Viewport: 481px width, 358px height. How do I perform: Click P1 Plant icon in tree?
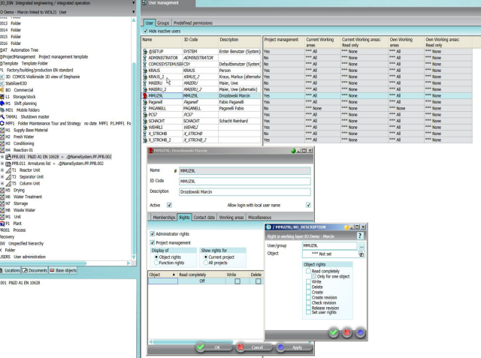(2, 224)
